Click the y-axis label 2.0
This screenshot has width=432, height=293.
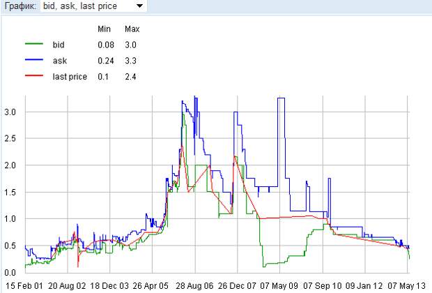pyautogui.click(x=10, y=165)
